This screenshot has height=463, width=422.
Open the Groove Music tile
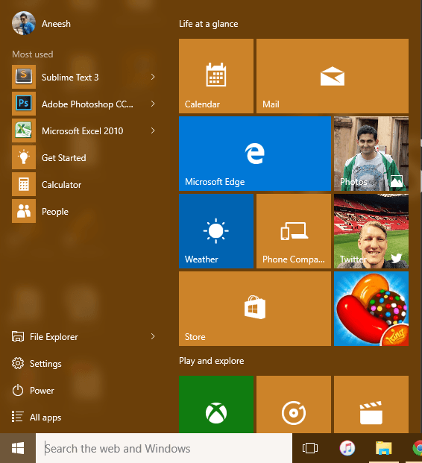coord(294,405)
